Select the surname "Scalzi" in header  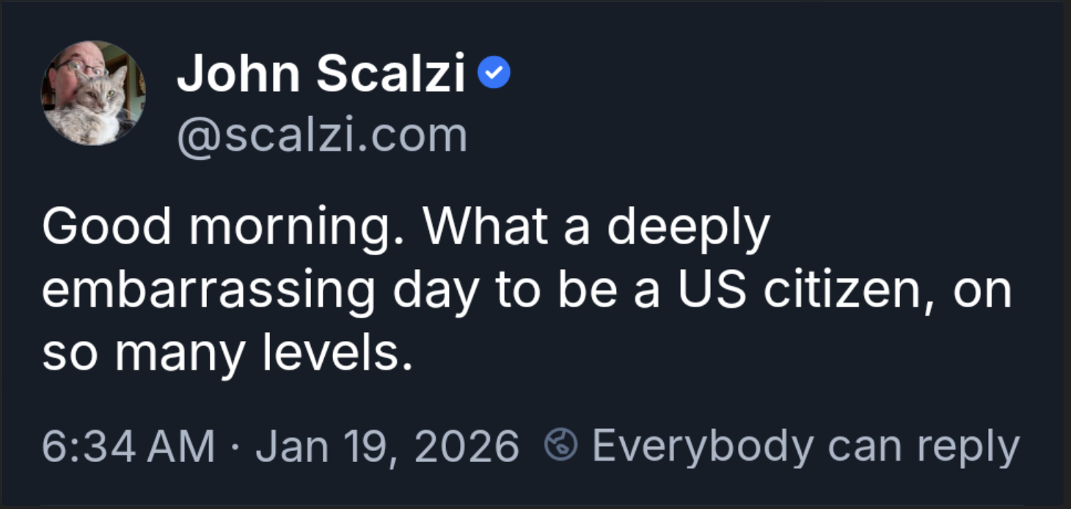click(x=391, y=76)
